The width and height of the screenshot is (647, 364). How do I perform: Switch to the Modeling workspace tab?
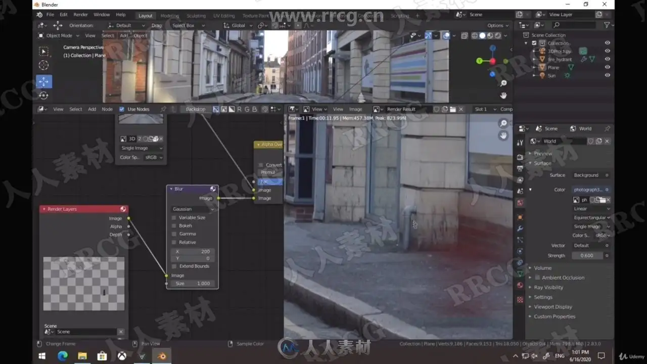170,16
